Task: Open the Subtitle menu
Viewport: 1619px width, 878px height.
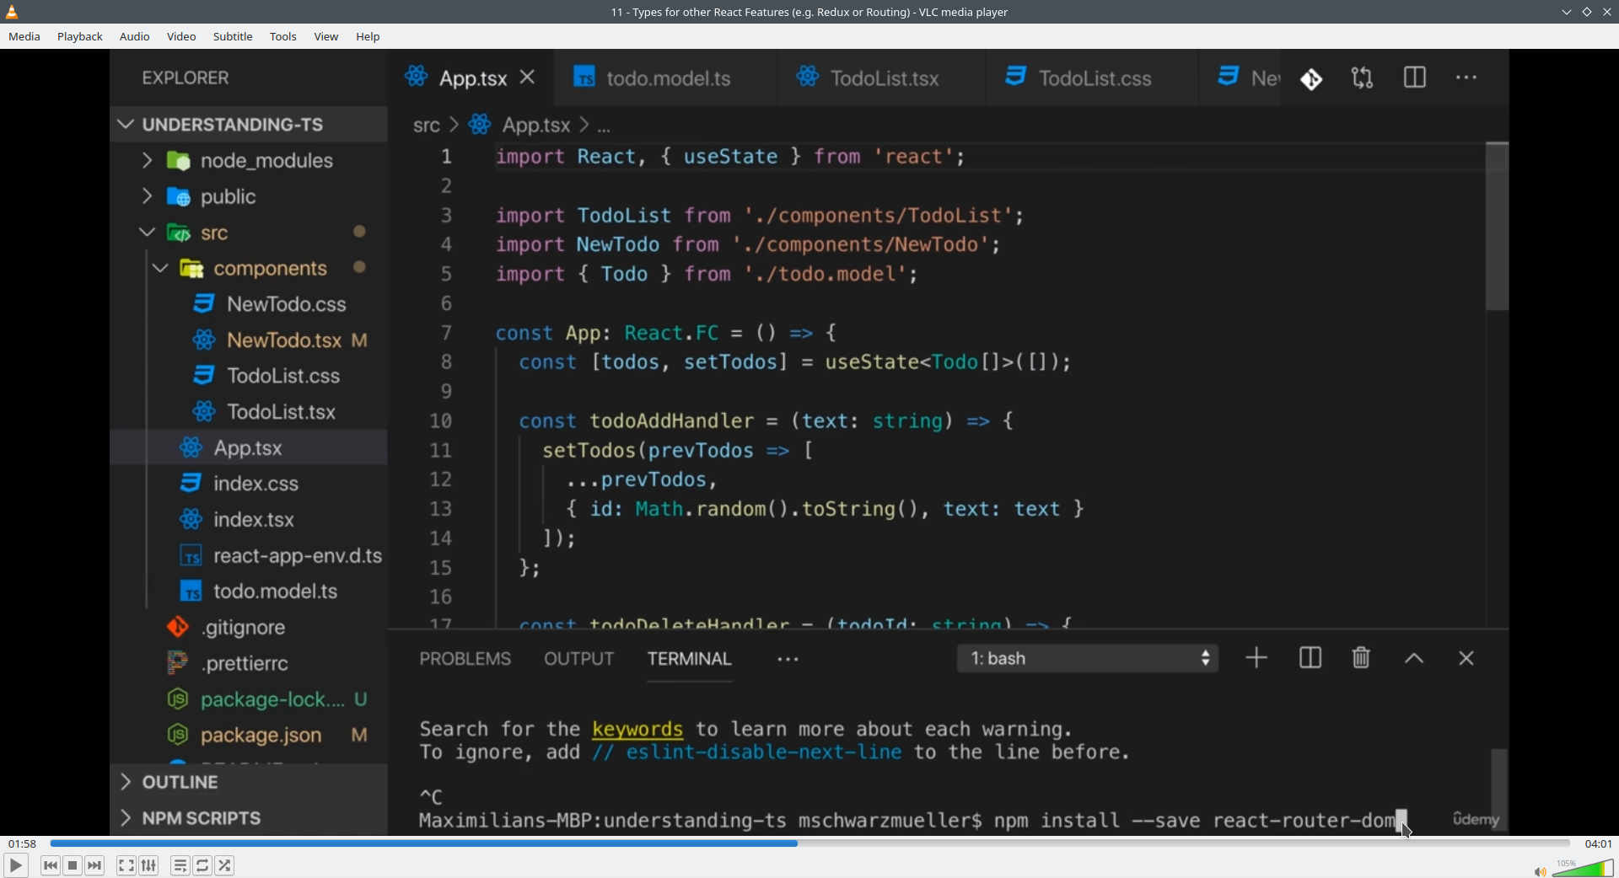Action: tap(233, 36)
